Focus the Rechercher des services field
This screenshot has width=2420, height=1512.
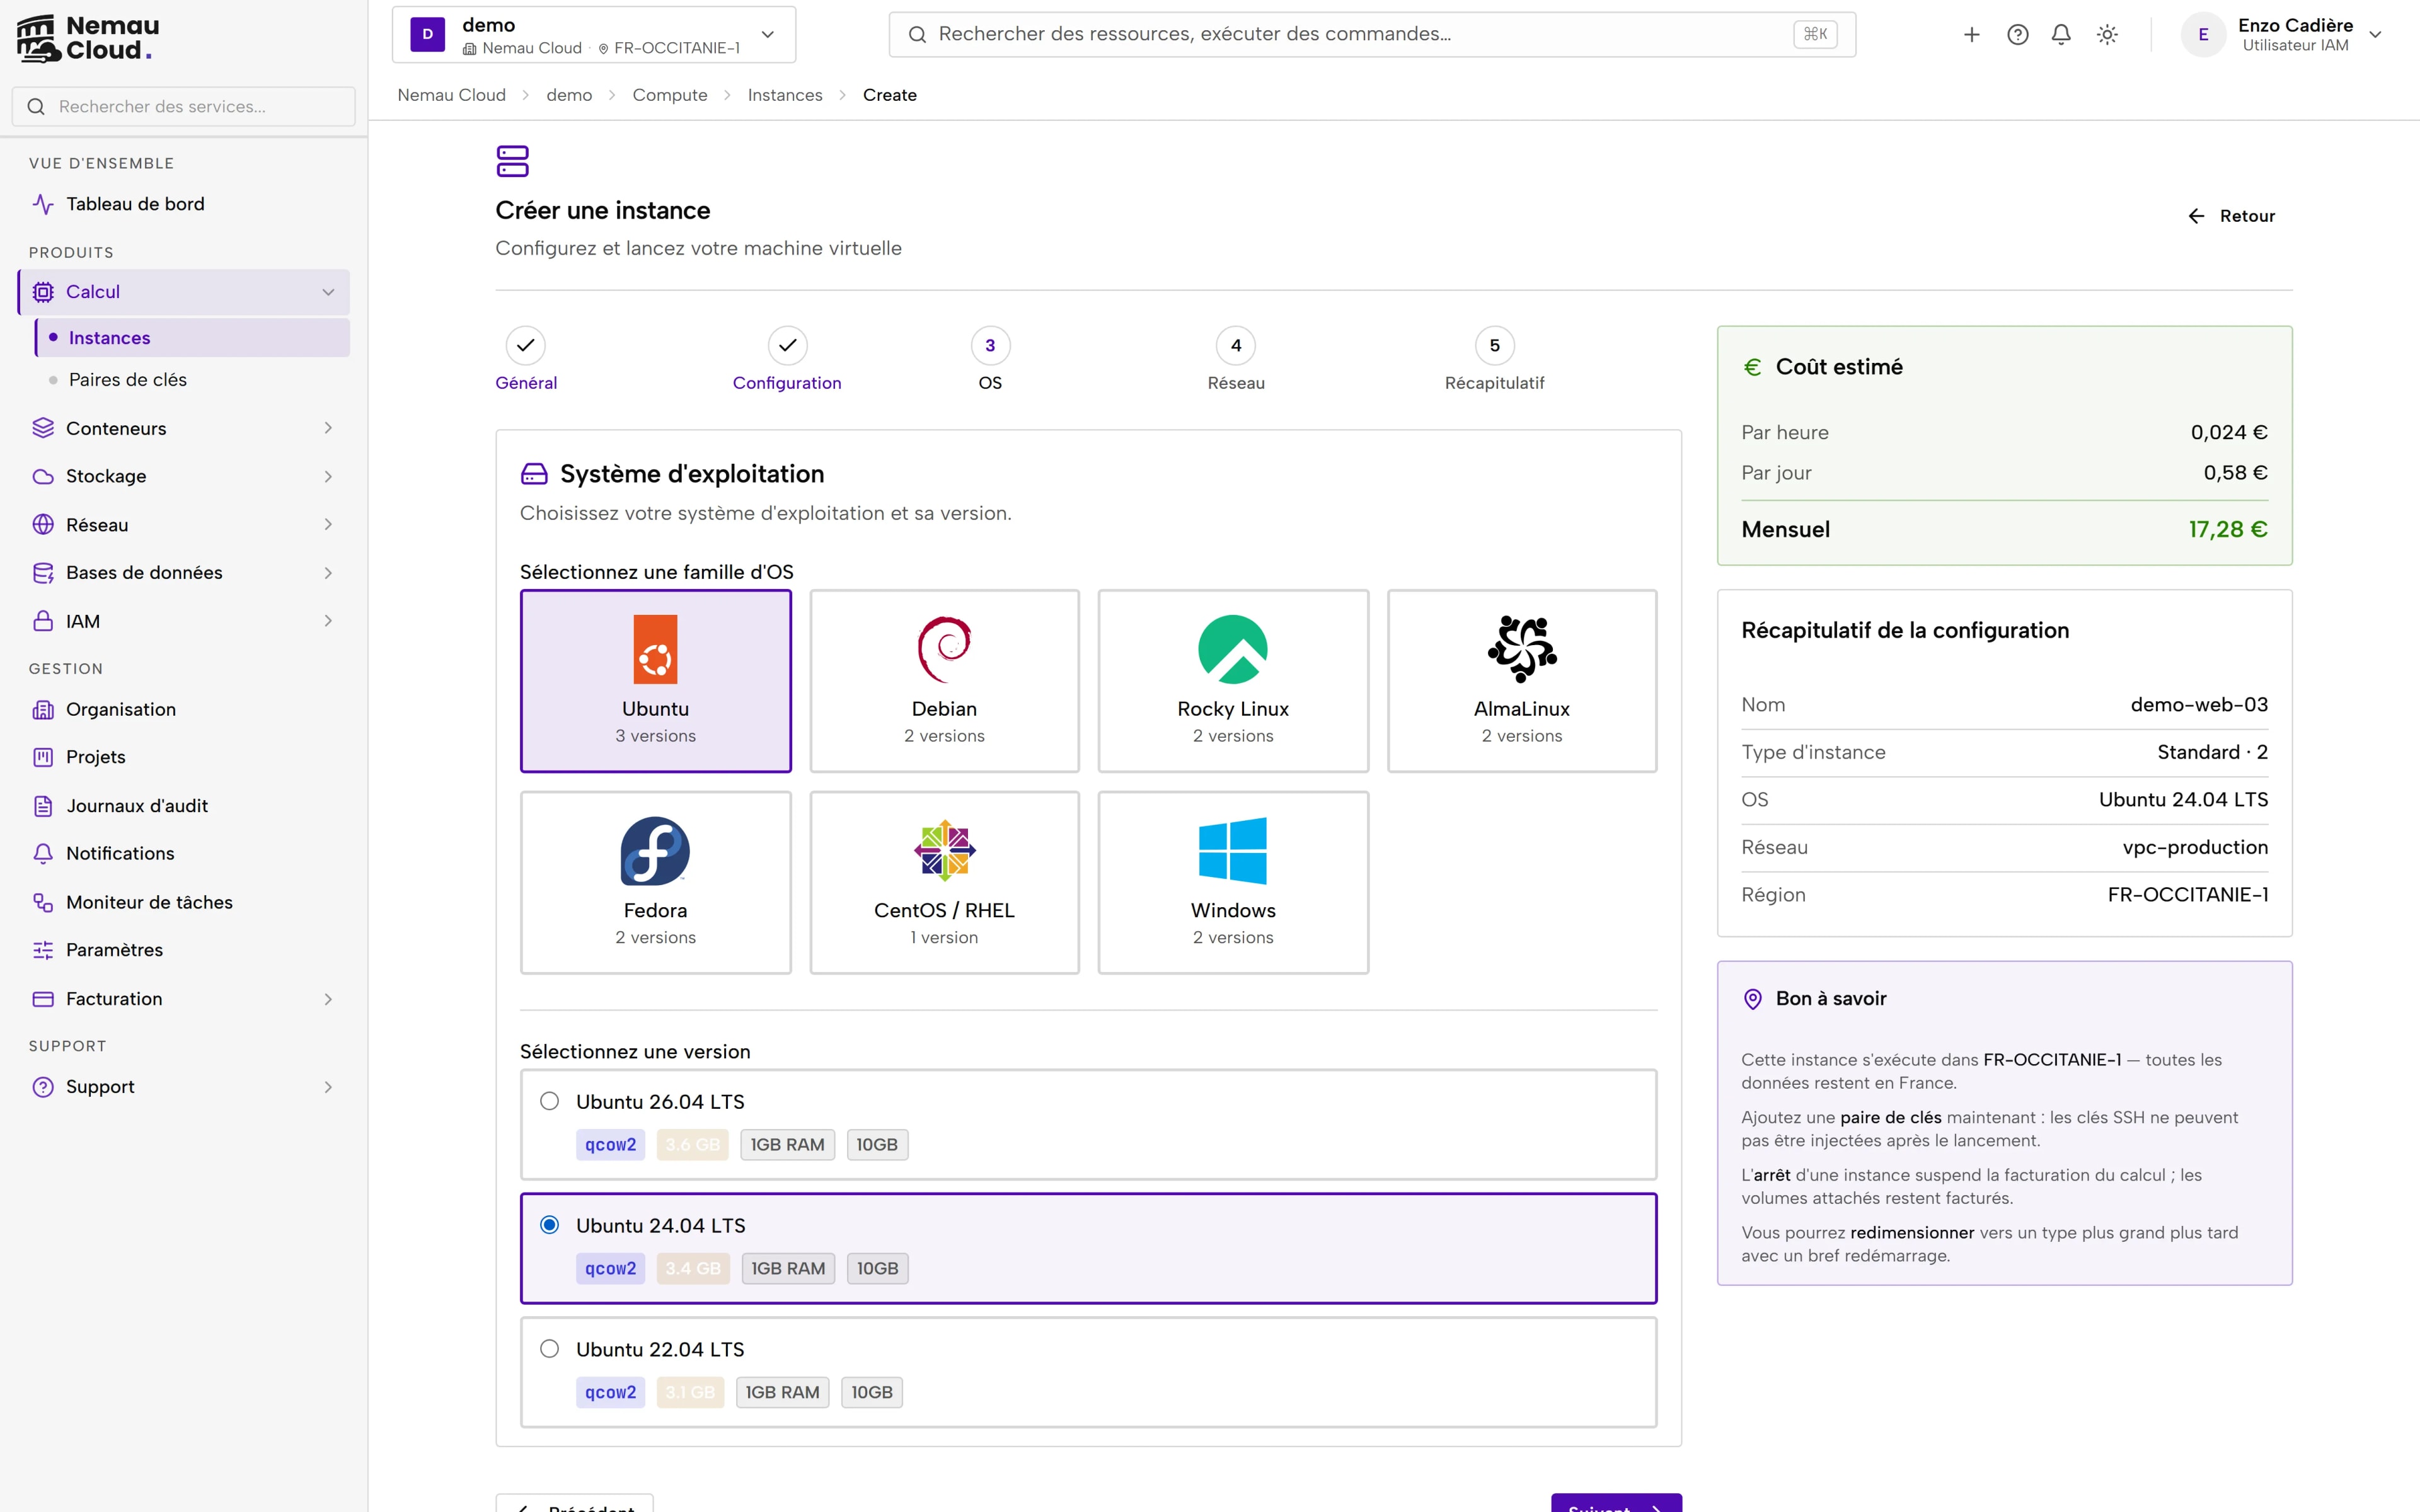[x=184, y=106]
